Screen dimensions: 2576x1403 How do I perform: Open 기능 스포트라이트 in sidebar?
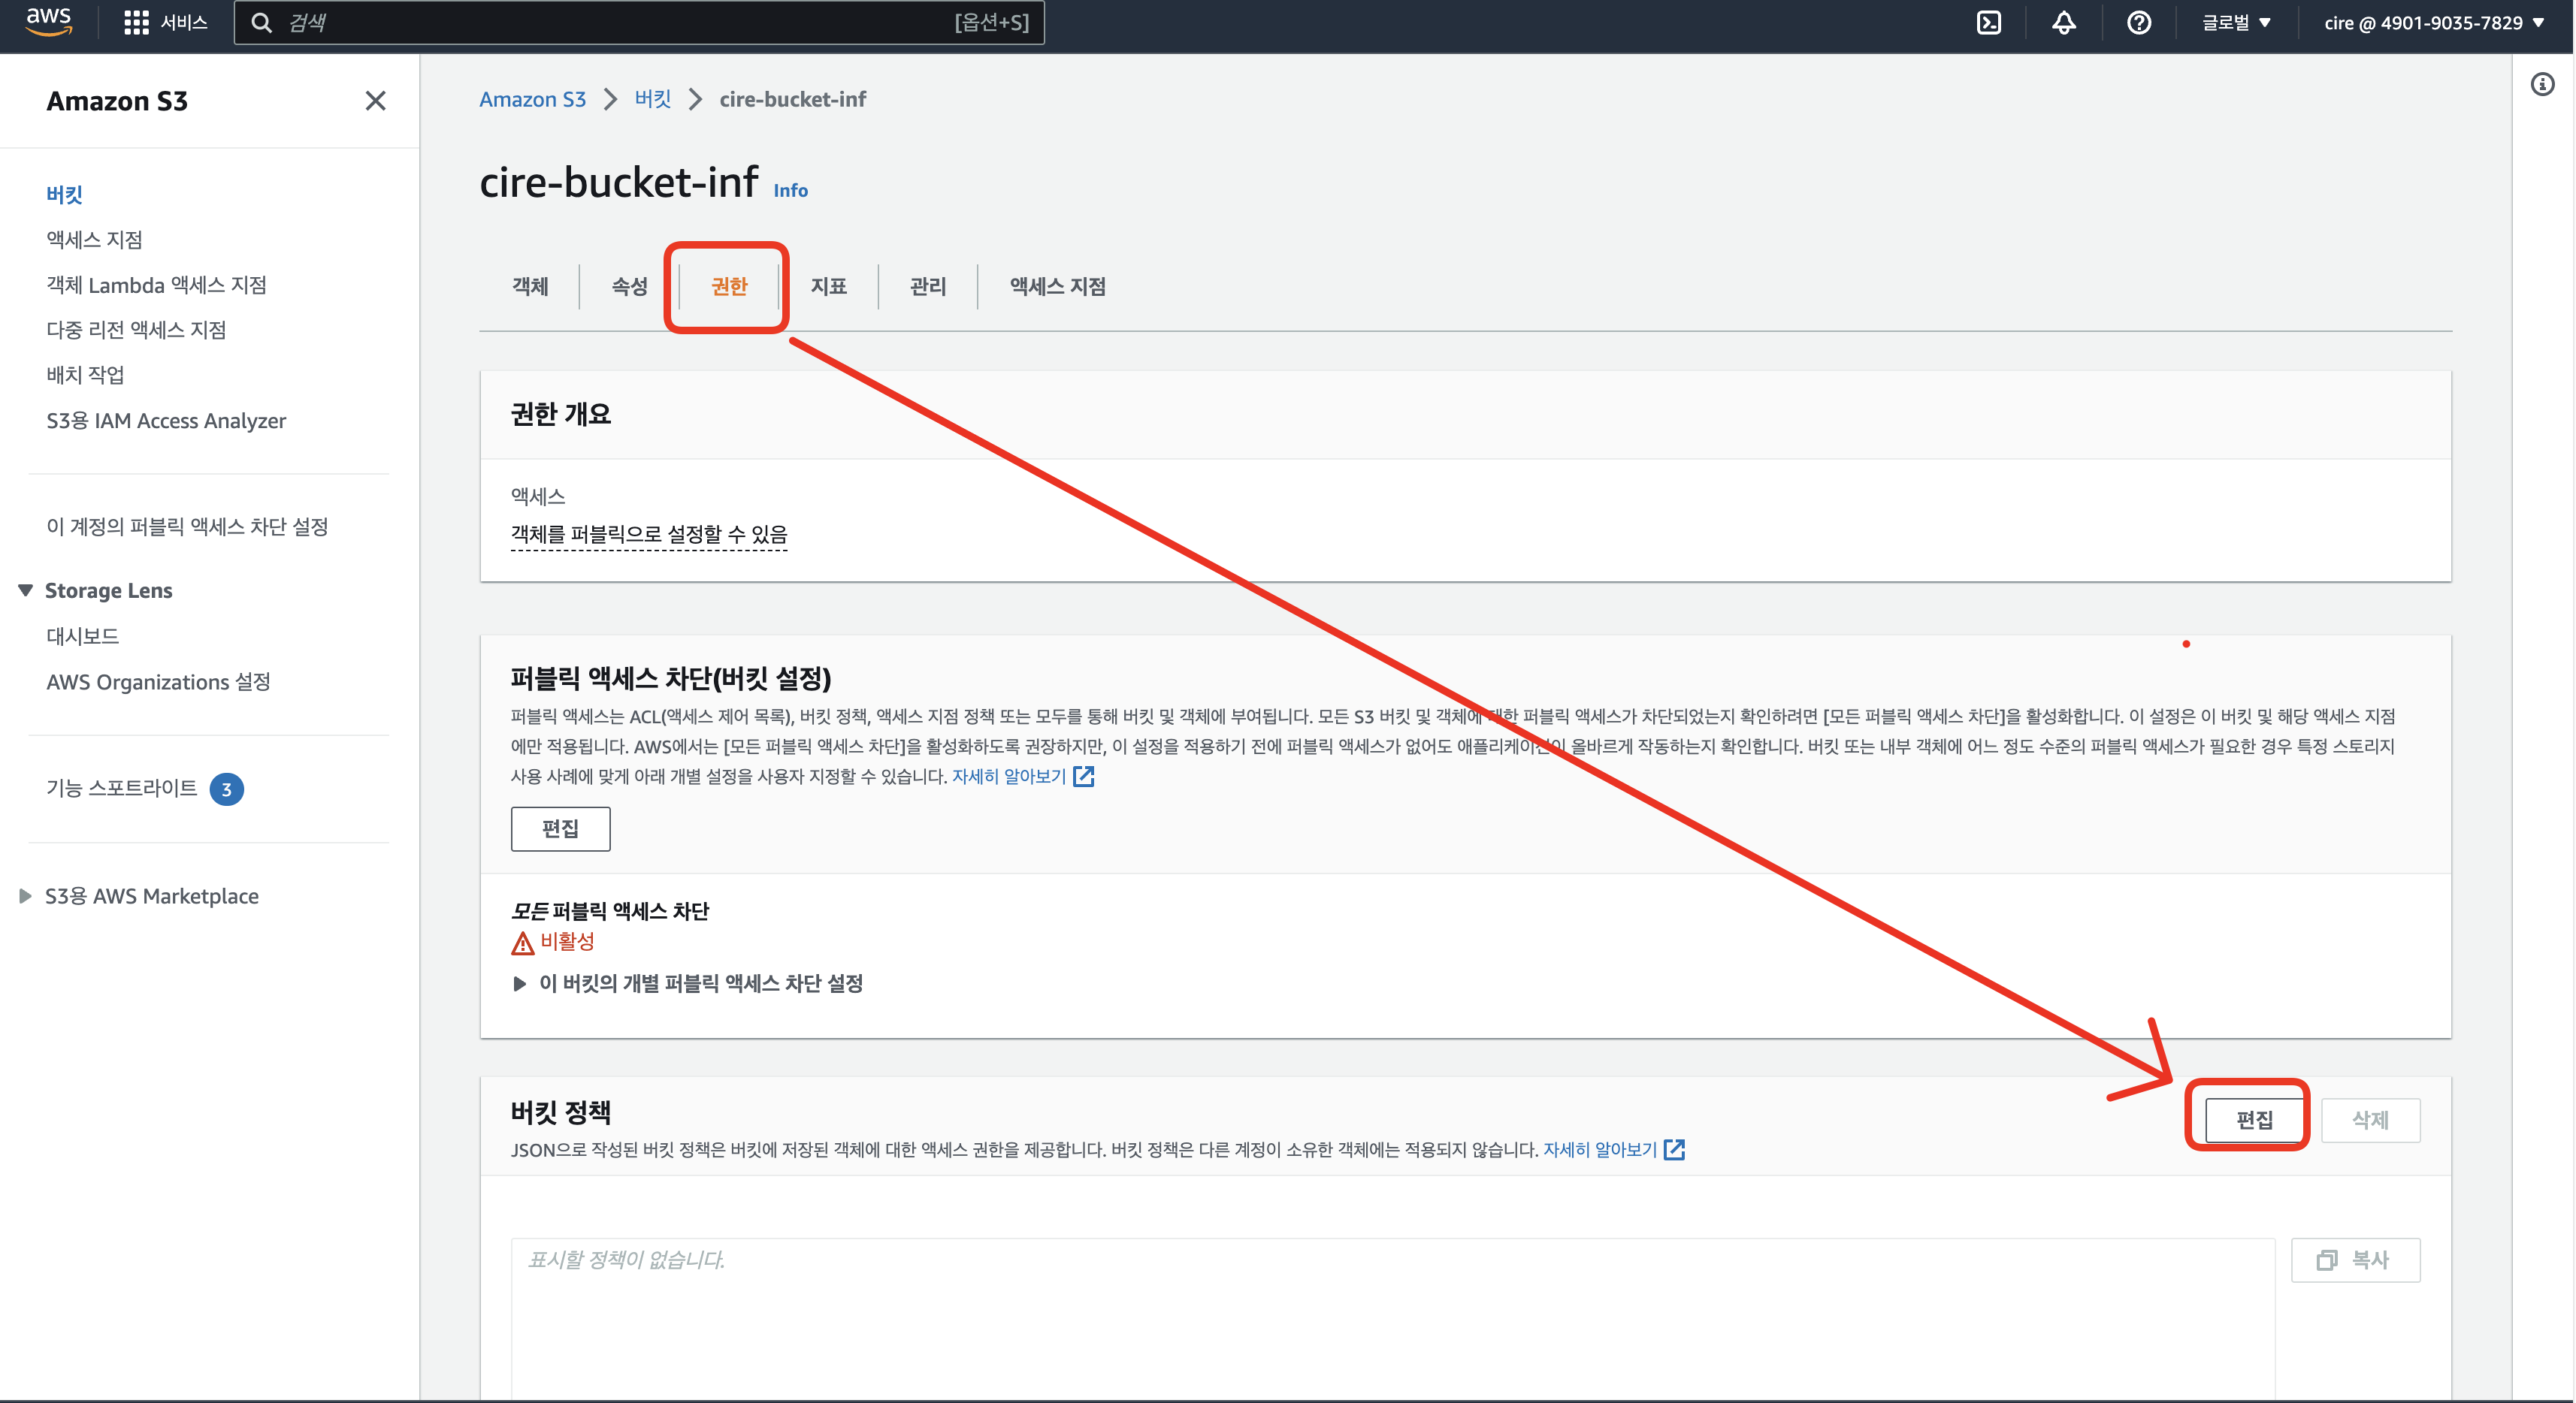pyautogui.click(x=122, y=789)
